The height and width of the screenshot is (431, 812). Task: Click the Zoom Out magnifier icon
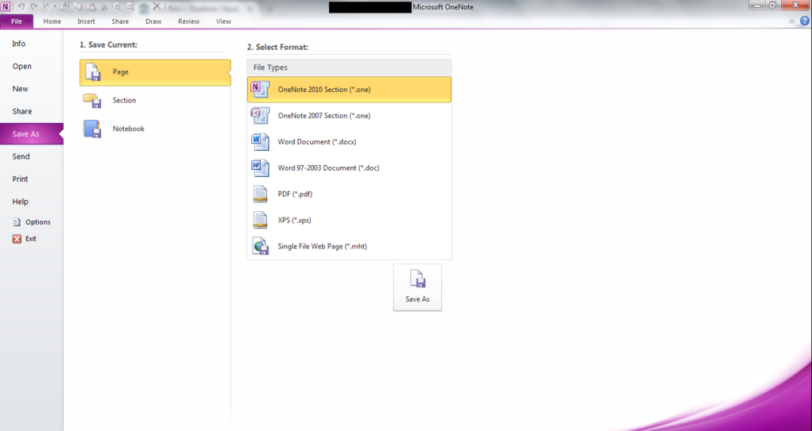[x=130, y=6]
